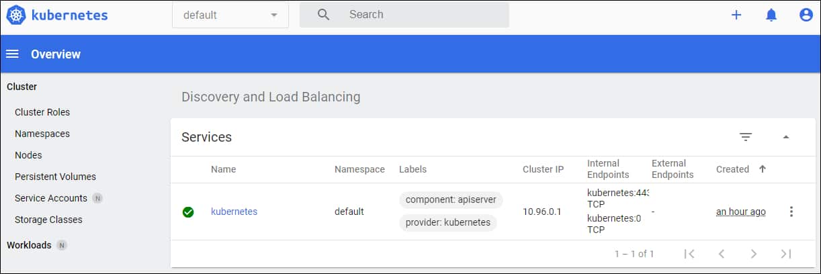This screenshot has width=821, height=274.
Task: Click the Services filter icon
Action: (x=746, y=137)
